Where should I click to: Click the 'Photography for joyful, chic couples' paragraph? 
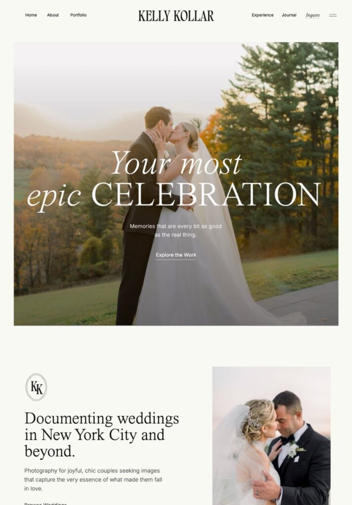[93, 479]
